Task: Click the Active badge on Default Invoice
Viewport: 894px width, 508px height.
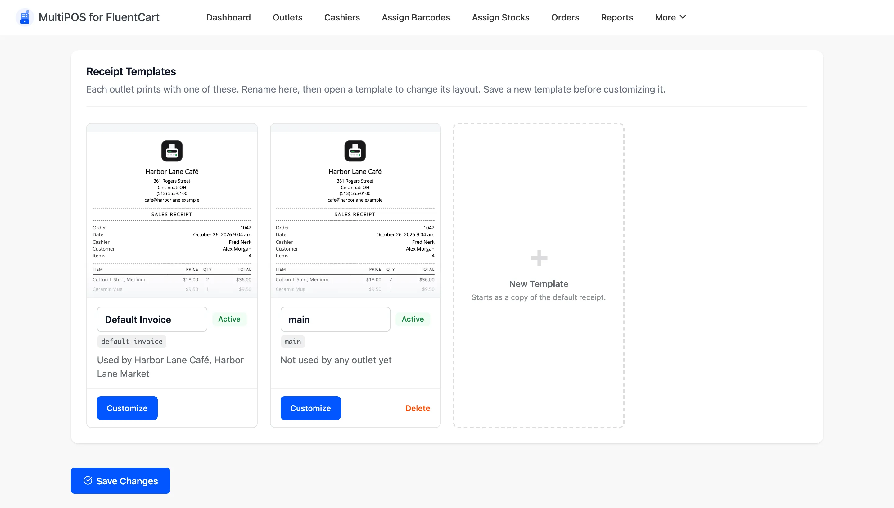Action: [229, 319]
